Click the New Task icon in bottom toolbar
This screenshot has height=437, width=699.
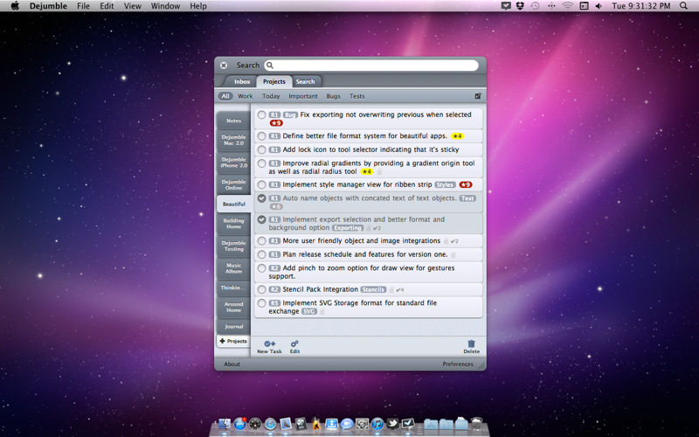point(269,343)
